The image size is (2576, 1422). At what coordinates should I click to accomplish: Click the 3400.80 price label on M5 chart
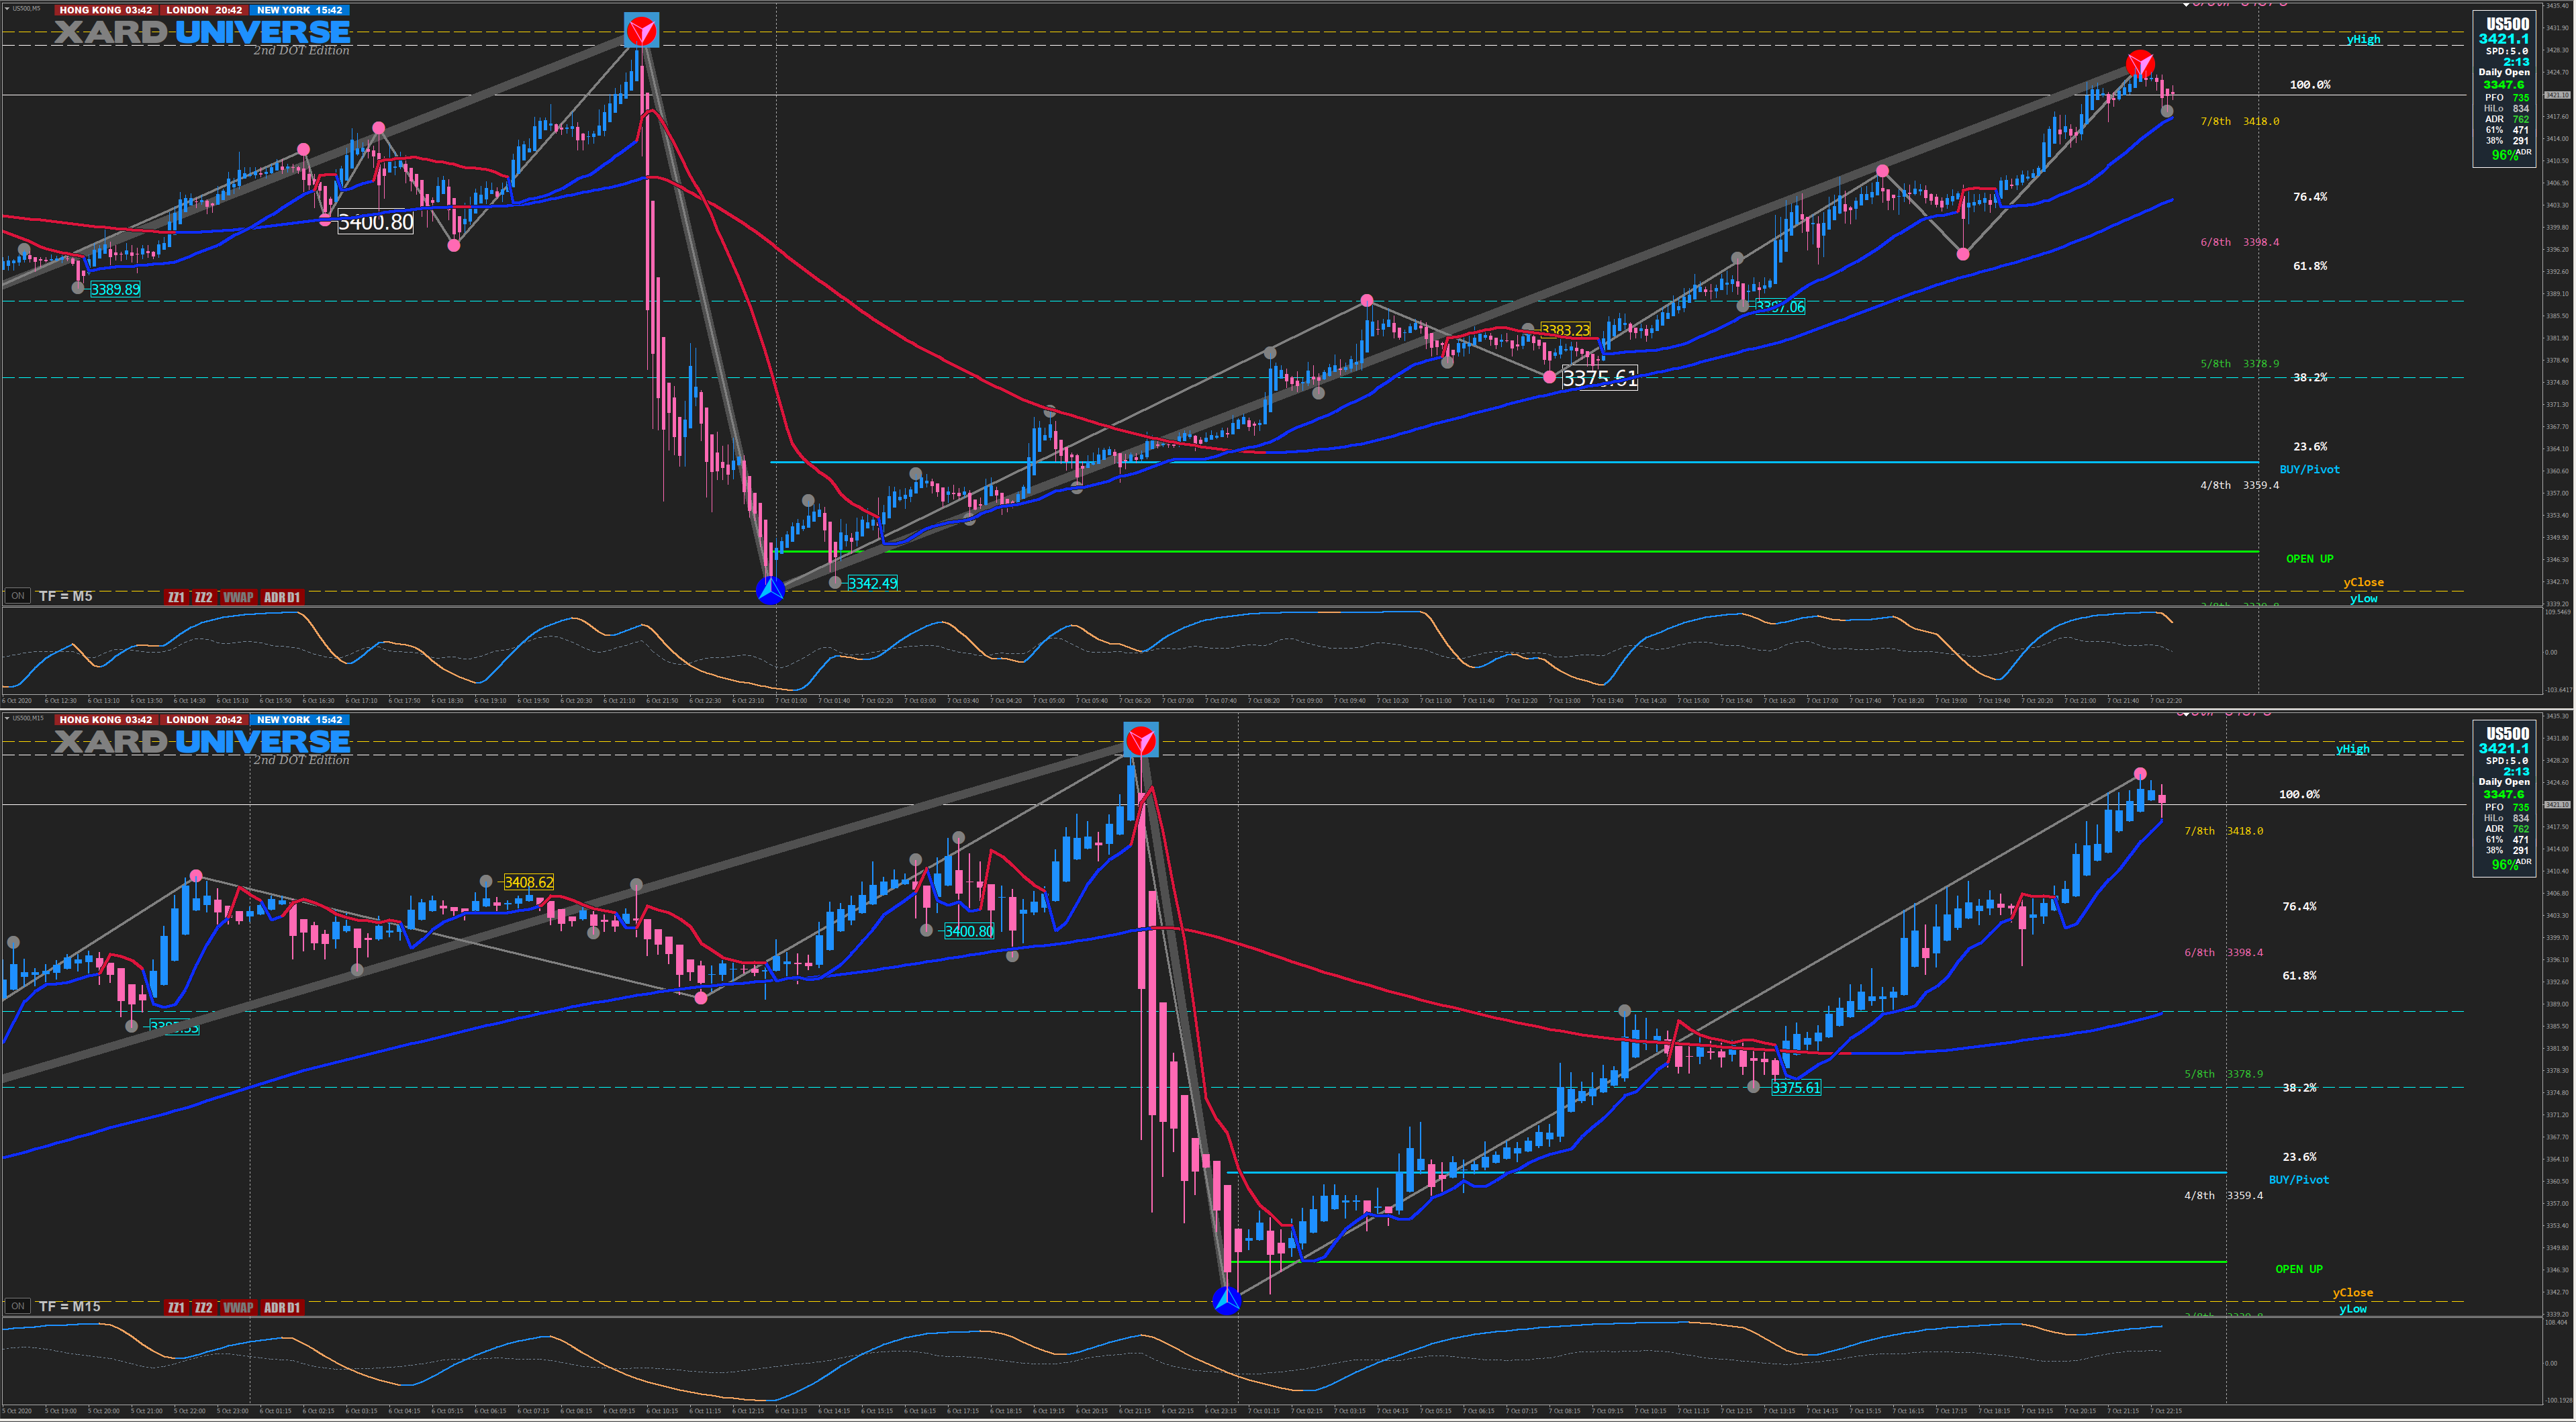pos(375,222)
